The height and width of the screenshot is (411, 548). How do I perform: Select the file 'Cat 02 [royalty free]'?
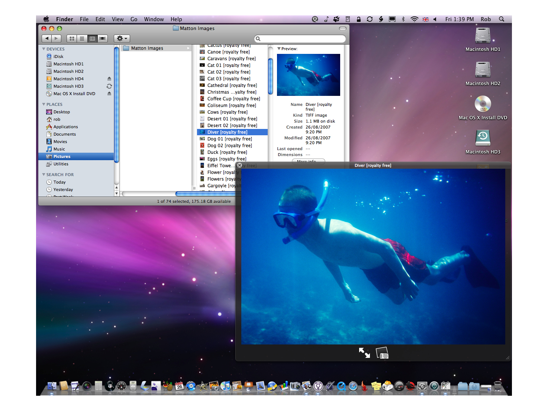click(x=232, y=72)
